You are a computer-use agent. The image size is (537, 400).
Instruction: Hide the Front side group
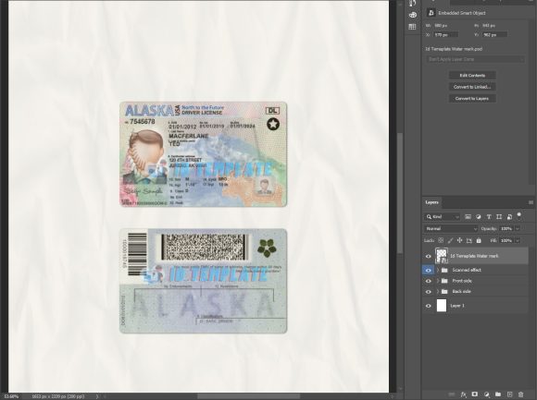click(x=428, y=281)
